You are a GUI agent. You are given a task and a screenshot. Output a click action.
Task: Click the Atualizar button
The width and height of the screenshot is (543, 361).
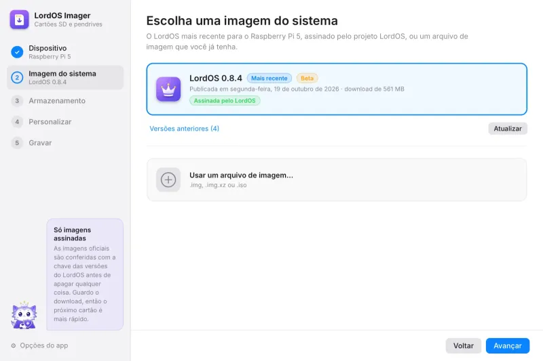tap(508, 129)
